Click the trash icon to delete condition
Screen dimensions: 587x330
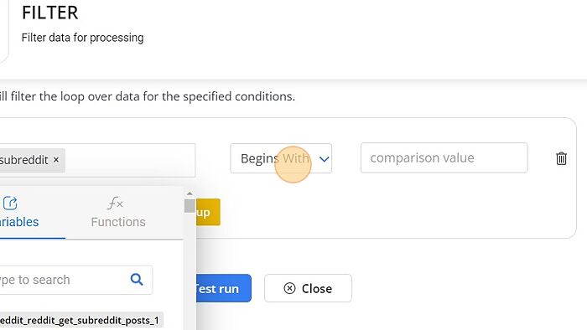[x=561, y=158]
